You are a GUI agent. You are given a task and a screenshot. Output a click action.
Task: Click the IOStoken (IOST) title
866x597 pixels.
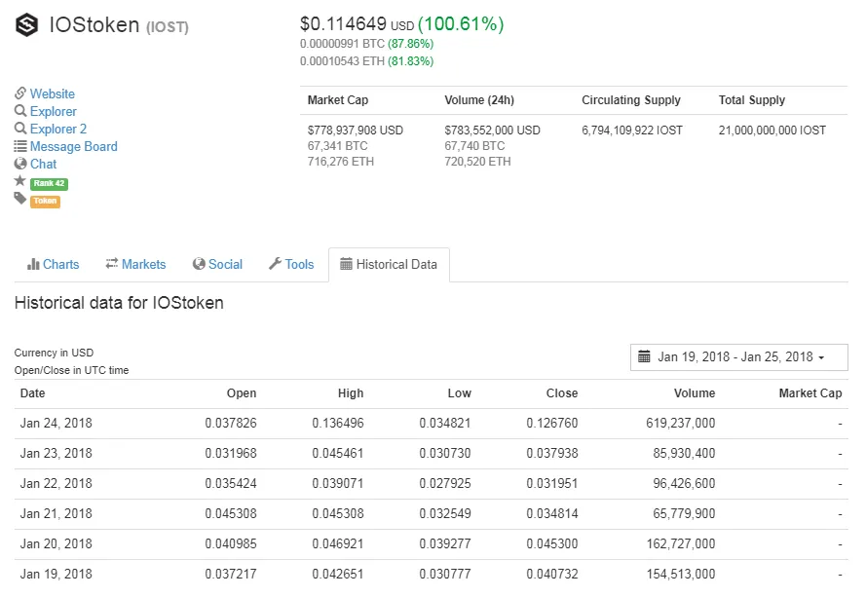click(119, 25)
